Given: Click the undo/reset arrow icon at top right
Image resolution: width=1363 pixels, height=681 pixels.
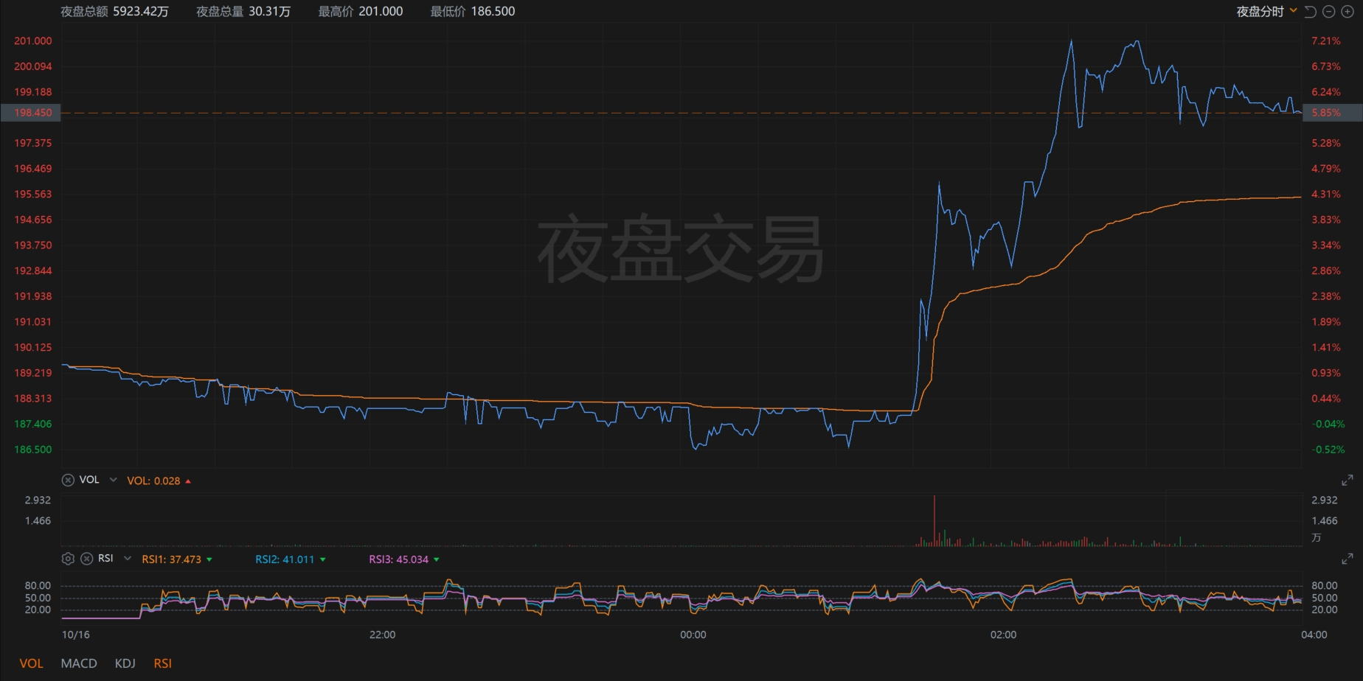Looking at the screenshot, I should coord(1311,12).
